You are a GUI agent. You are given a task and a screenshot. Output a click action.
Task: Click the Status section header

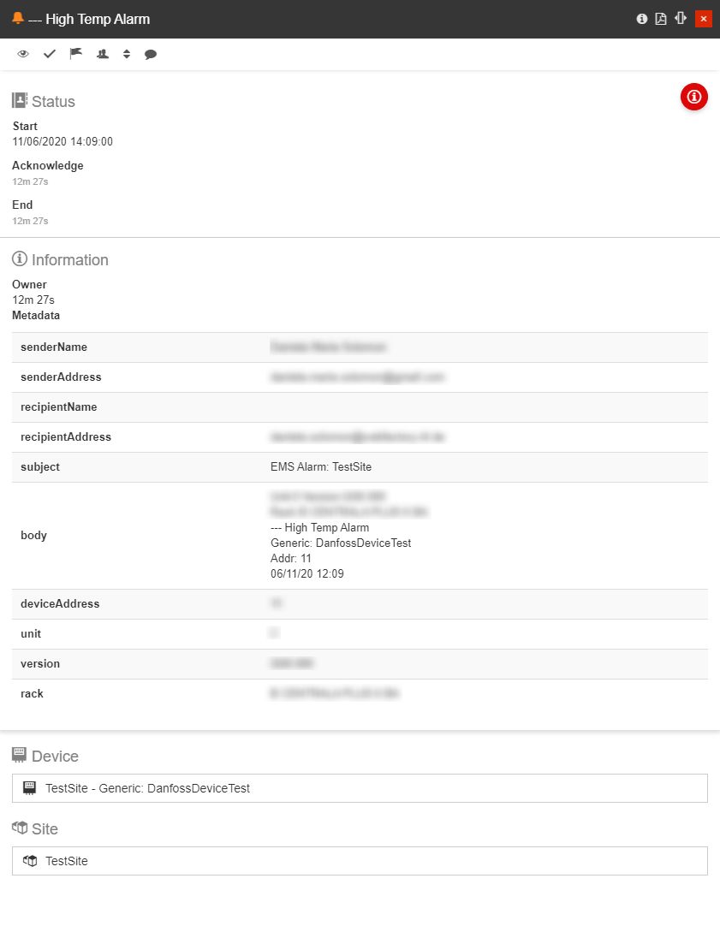coord(53,101)
